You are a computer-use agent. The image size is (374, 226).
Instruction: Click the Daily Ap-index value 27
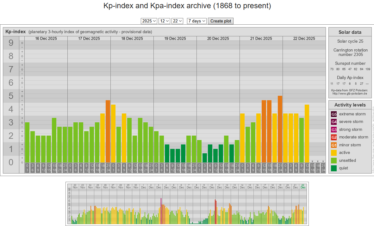[x=362, y=84]
